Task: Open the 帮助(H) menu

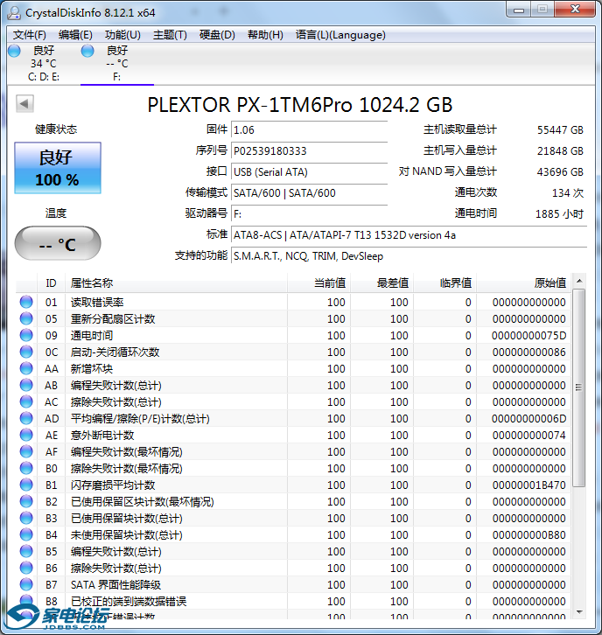Action: pos(265,35)
